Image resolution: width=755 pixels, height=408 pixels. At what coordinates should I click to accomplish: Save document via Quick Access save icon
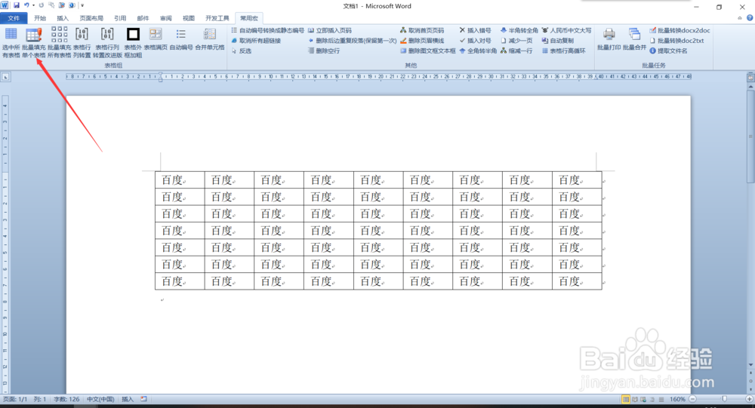tap(17, 5)
